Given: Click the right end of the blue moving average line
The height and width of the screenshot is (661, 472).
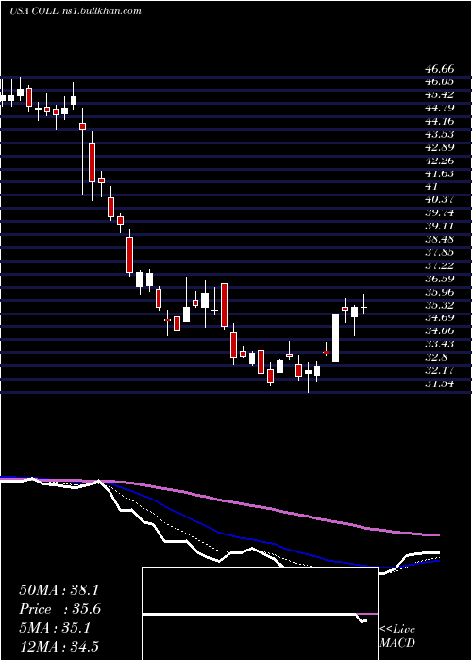Looking at the screenshot, I should (438, 561).
